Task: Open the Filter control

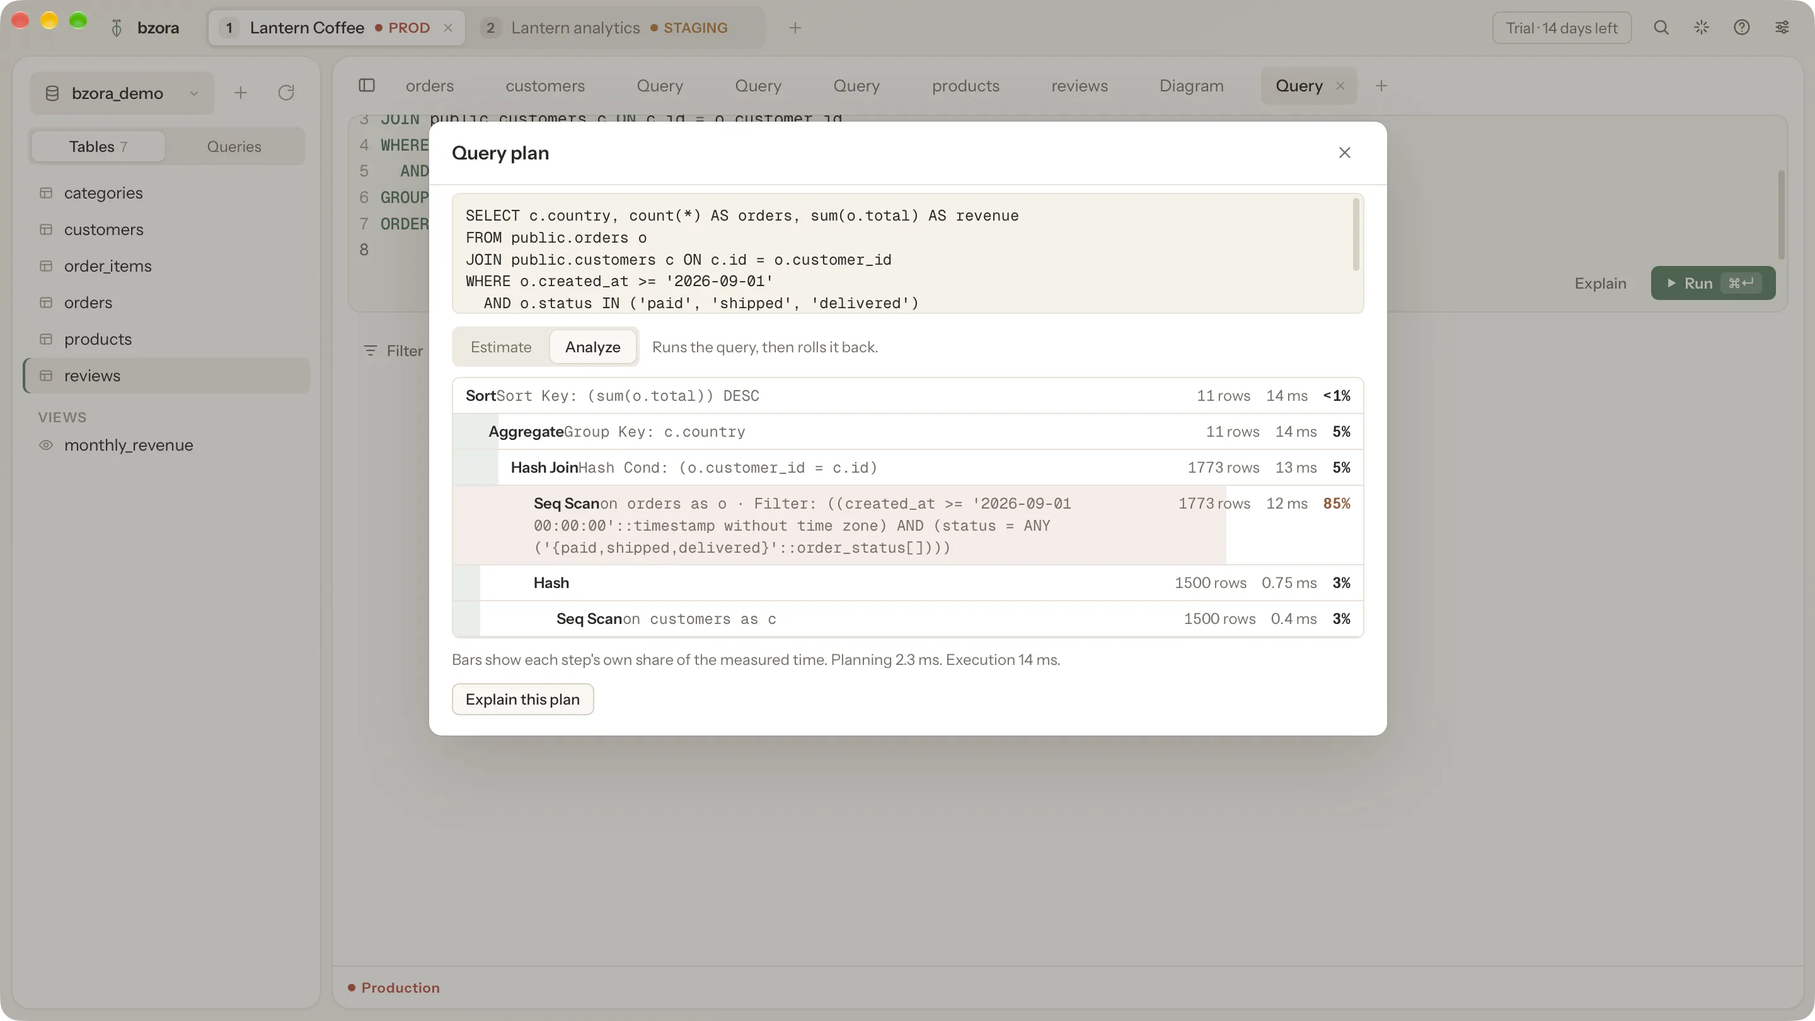Action: click(393, 351)
